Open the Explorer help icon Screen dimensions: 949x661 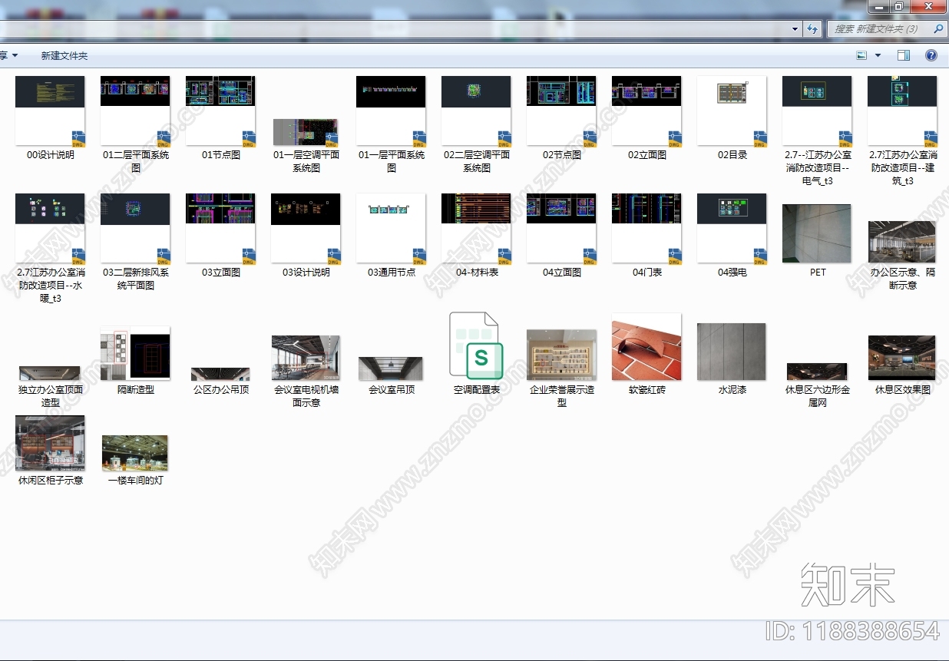tap(931, 55)
